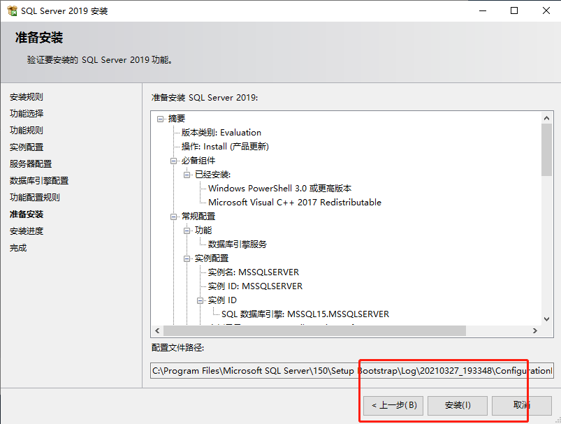This screenshot has width=561, height=424.
Task: Go to the 安装规则 step
Action: 27,97
